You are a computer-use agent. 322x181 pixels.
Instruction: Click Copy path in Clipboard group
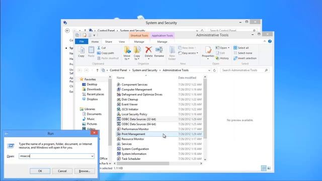(x=105, y=53)
